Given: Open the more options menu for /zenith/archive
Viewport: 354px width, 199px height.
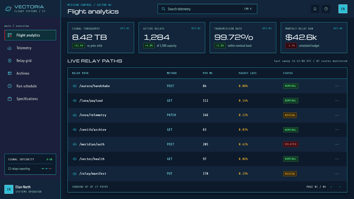Looking at the screenshot, I should (337, 130).
